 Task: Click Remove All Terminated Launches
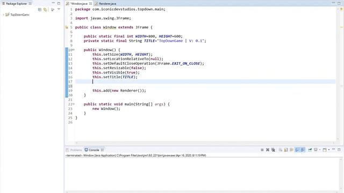[x=273, y=150]
